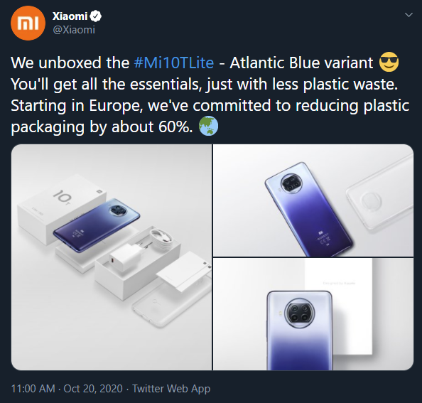Viewport: 422px width, 403px height.
Task: Click the quad camera module in bottom photo
Action: click(x=300, y=313)
